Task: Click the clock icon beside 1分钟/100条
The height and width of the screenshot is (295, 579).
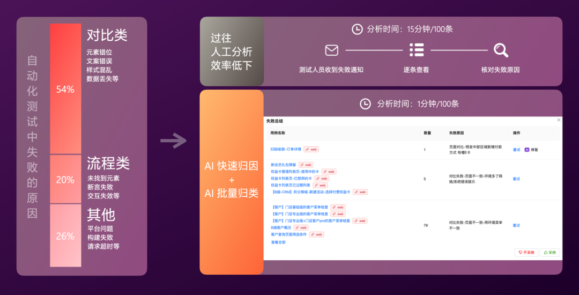Action: (x=365, y=104)
